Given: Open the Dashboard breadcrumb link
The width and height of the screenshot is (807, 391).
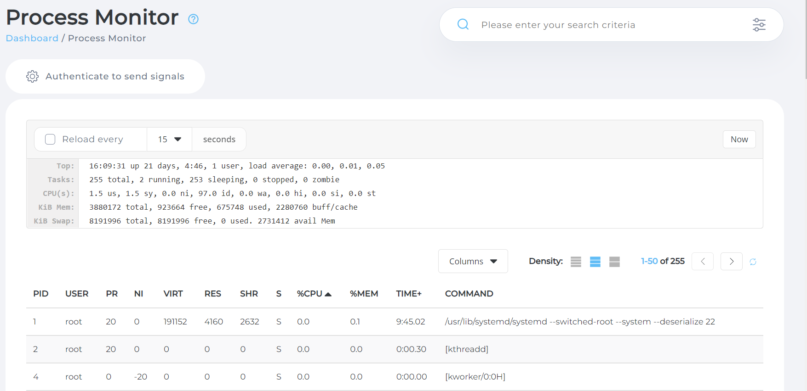Looking at the screenshot, I should coord(32,38).
